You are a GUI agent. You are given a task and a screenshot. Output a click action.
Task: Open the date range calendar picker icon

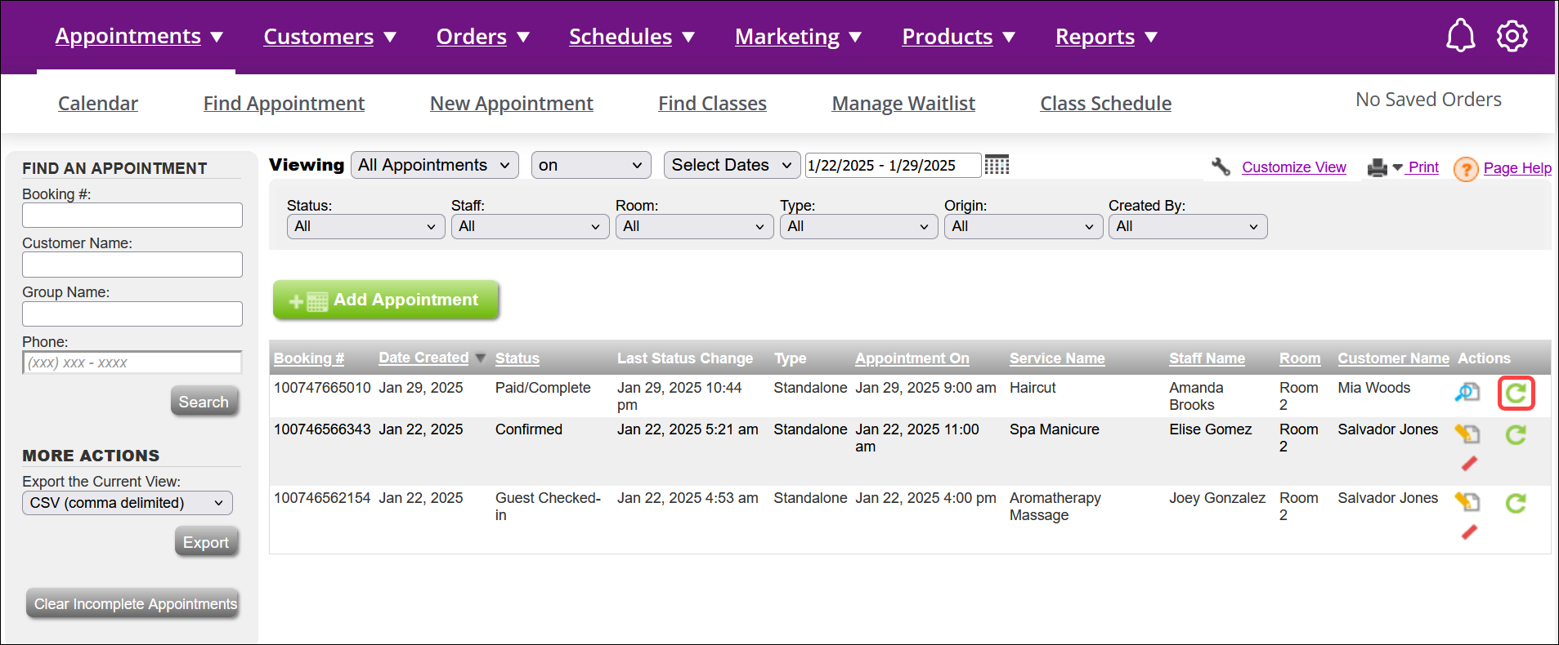click(x=997, y=165)
